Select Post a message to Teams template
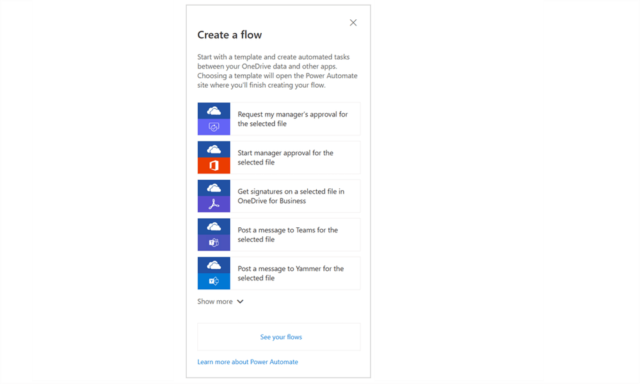This screenshot has height=384, width=640. pos(288,235)
